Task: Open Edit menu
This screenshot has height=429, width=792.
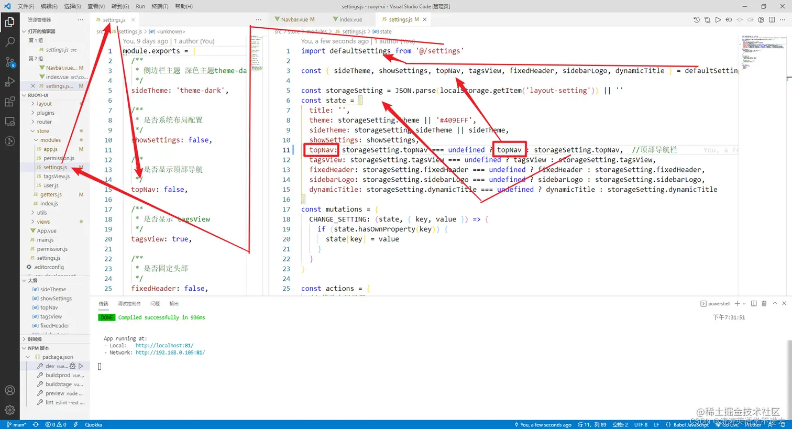Action: pos(49,6)
